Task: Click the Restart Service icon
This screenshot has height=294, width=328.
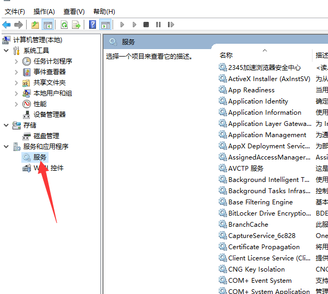Action: (171, 25)
